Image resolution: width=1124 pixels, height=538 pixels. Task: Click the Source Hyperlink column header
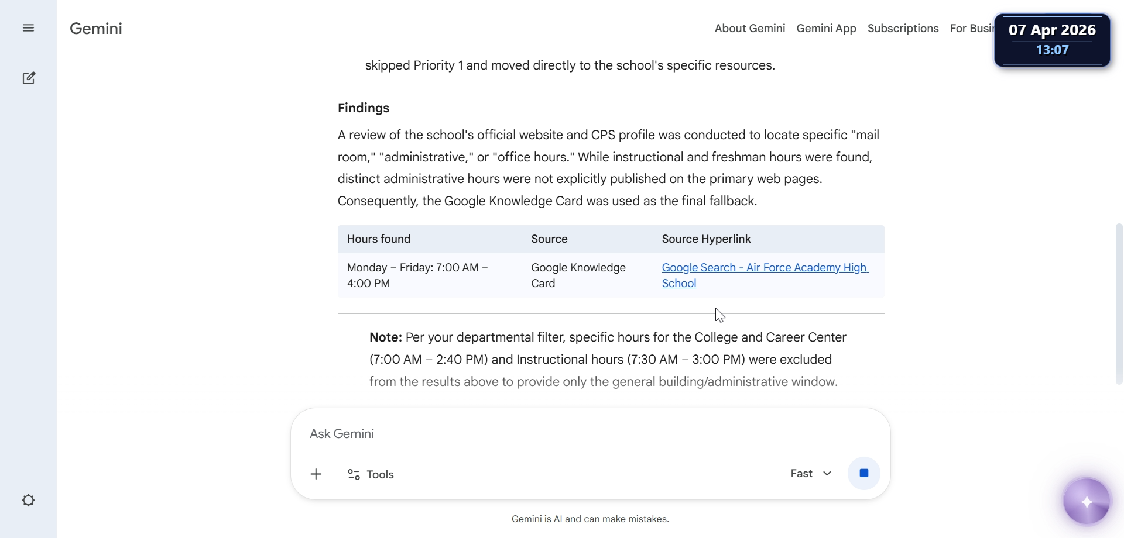706,239
